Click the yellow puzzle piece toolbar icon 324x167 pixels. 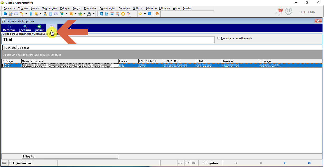36,14
